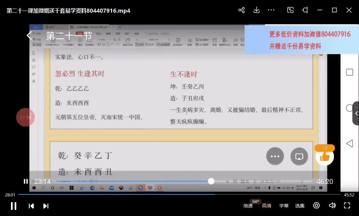Screen dimensions: 359x216
Task: Click the thumbs-up like button
Action: click(x=325, y=156)
